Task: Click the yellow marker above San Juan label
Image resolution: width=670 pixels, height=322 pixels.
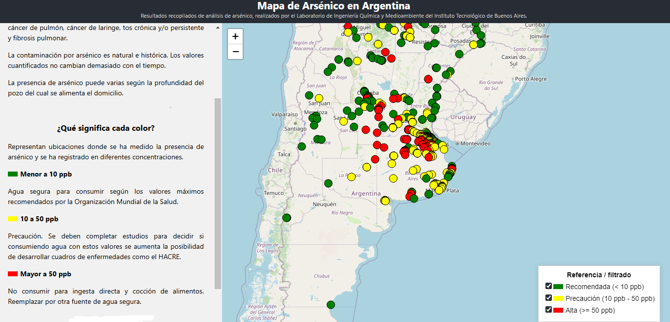Action: coord(319,98)
